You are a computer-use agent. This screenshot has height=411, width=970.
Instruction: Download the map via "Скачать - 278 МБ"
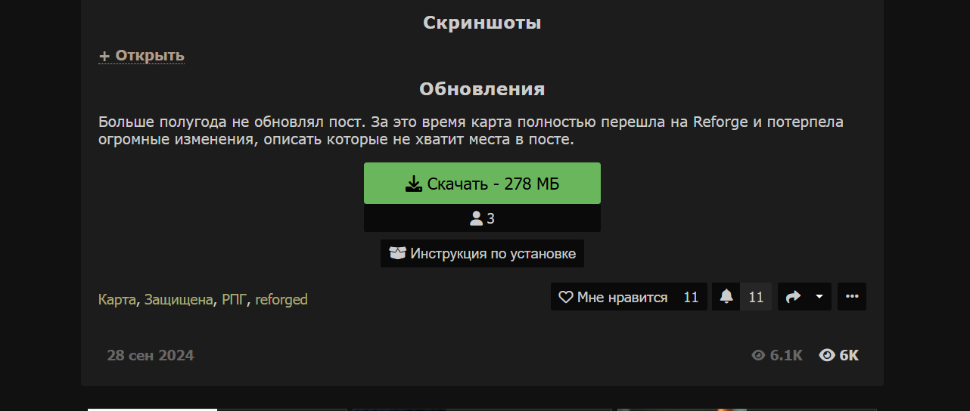click(482, 183)
